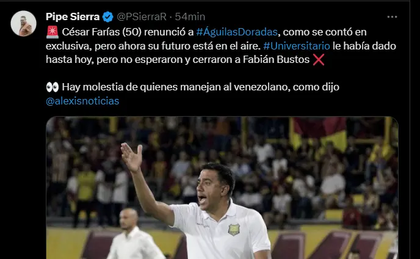Enlarge the photo of the gesturing coach
The image size is (420, 259).
(222, 188)
